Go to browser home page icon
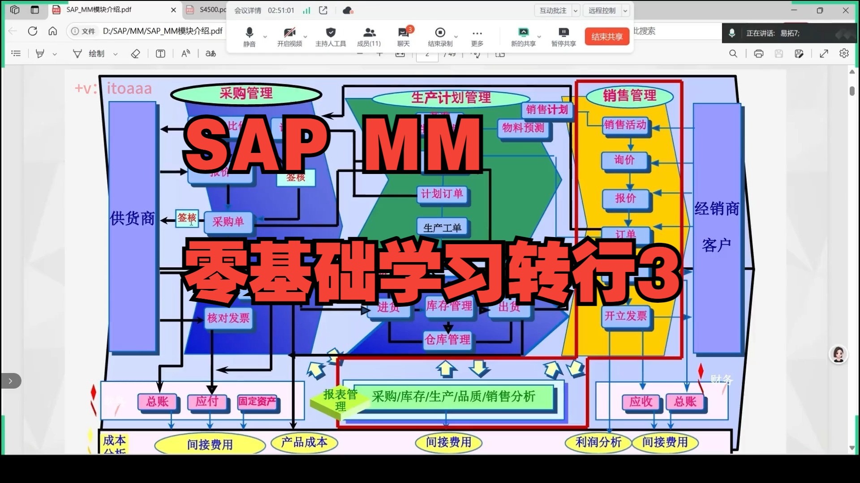This screenshot has width=860, height=483. pos(53,31)
